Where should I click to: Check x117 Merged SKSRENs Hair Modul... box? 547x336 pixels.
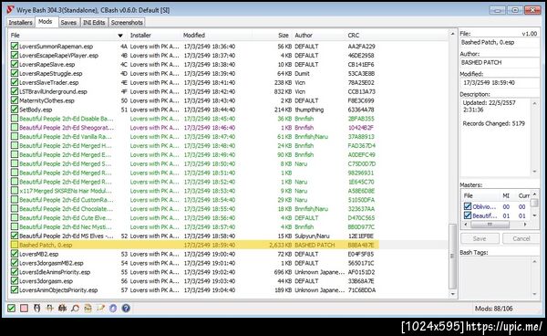coord(15,191)
